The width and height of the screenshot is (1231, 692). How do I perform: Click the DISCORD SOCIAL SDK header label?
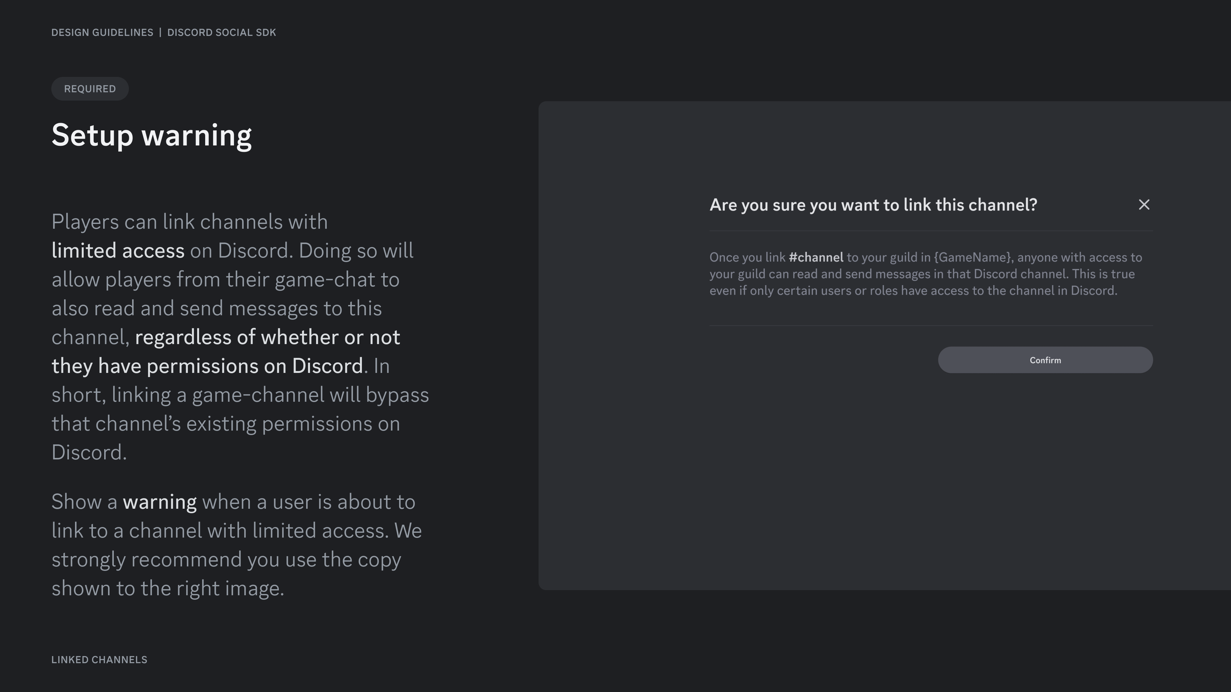click(x=221, y=32)
